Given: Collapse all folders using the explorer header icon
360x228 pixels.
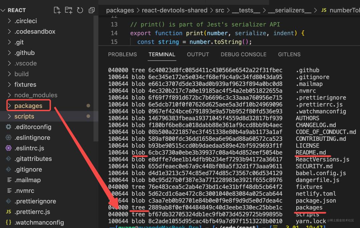Looking at the screenshot, I should coord(92,10).
